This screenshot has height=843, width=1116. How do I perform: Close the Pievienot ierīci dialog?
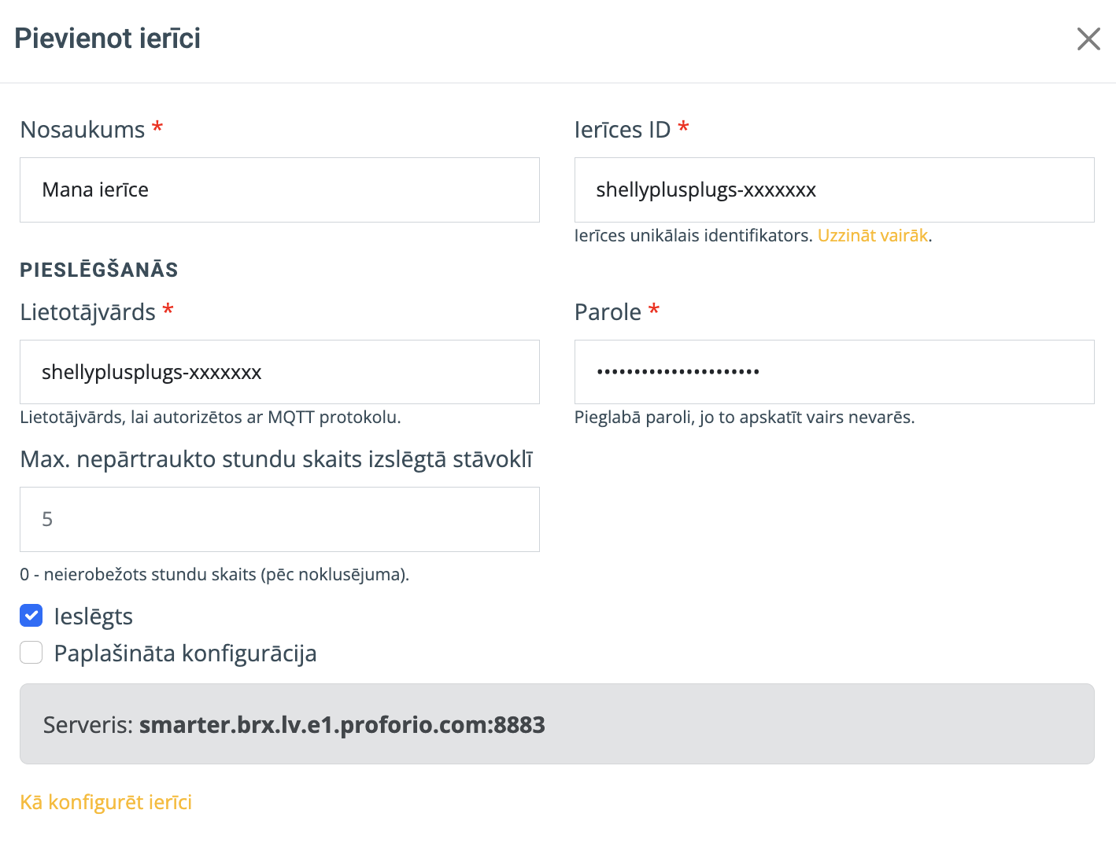click(1088, 39)
